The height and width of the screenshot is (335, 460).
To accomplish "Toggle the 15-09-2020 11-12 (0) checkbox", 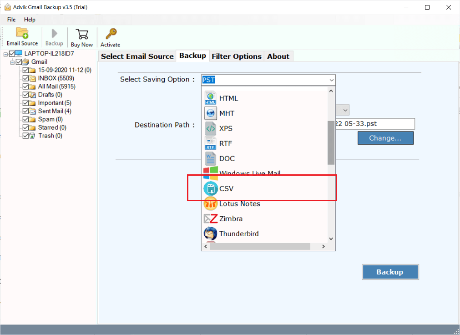I will coord(25,70).
